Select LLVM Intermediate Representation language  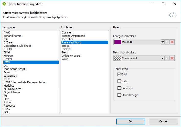tap(31, 82)
